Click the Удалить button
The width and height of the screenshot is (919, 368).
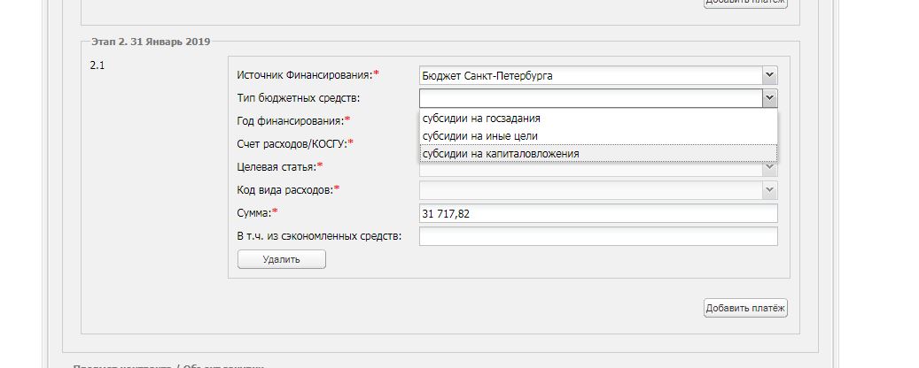pyautogui.click(x=281, y=259)
